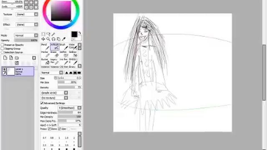Adjust layer Opacity slider
Image resolution: width=267 pixels, height=150 pixels.
(x=26, y=40)
